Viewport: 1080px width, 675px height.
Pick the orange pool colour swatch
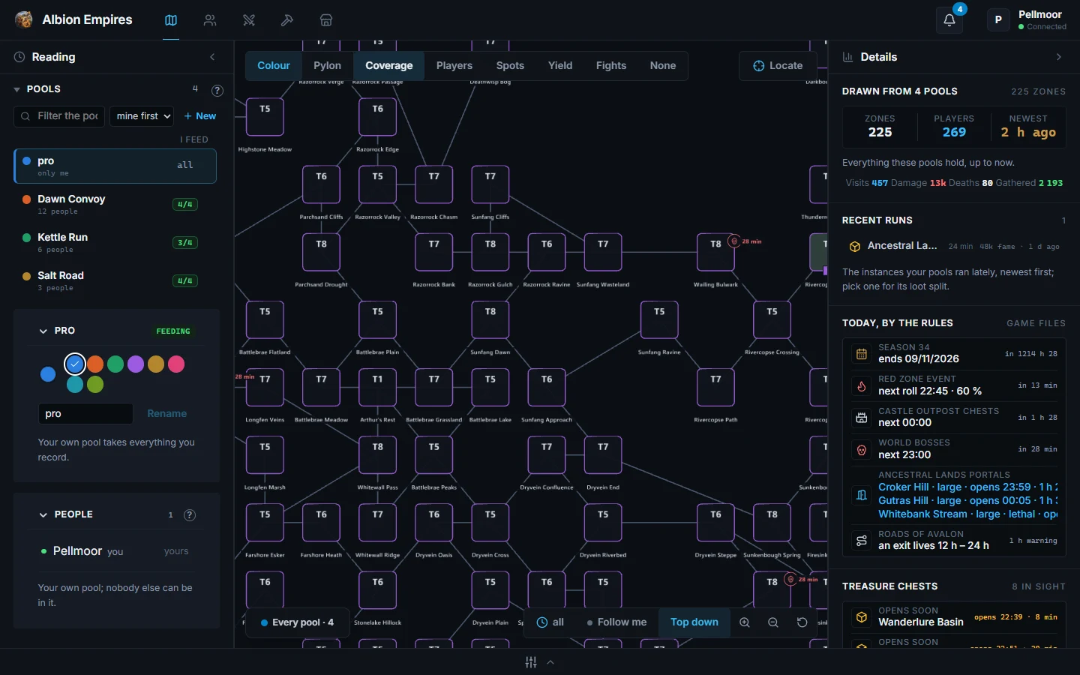[x=95, y=364]
